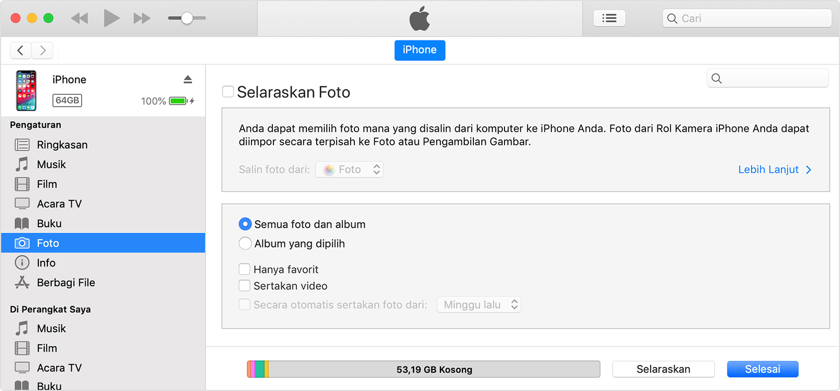Open Musik under Di Perangkat Saya
The width and height of the screenshot is (840, 391).
click(103, 329)
